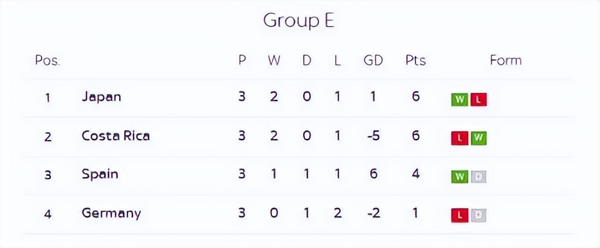Click the Form column header

pyautogui.click(x=506, y=60)
